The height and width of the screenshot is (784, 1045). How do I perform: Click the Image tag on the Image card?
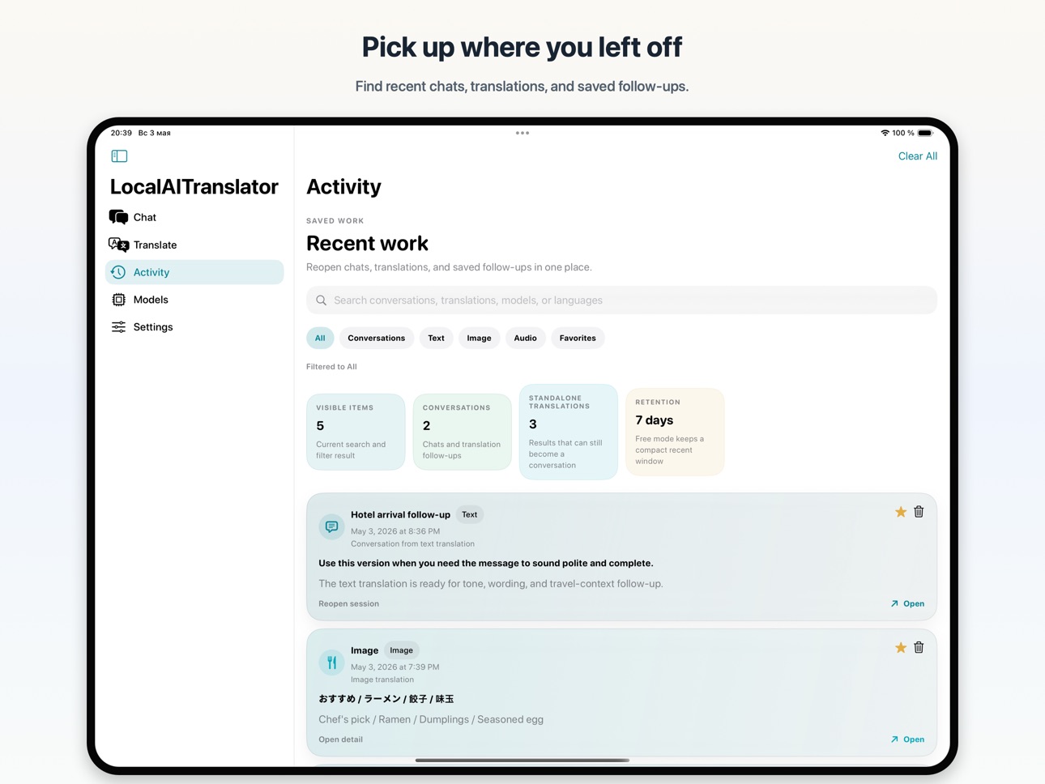point(401,650)
